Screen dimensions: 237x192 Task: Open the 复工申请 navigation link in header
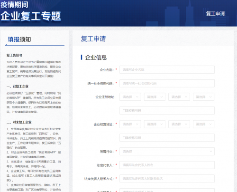pos(215,14)
